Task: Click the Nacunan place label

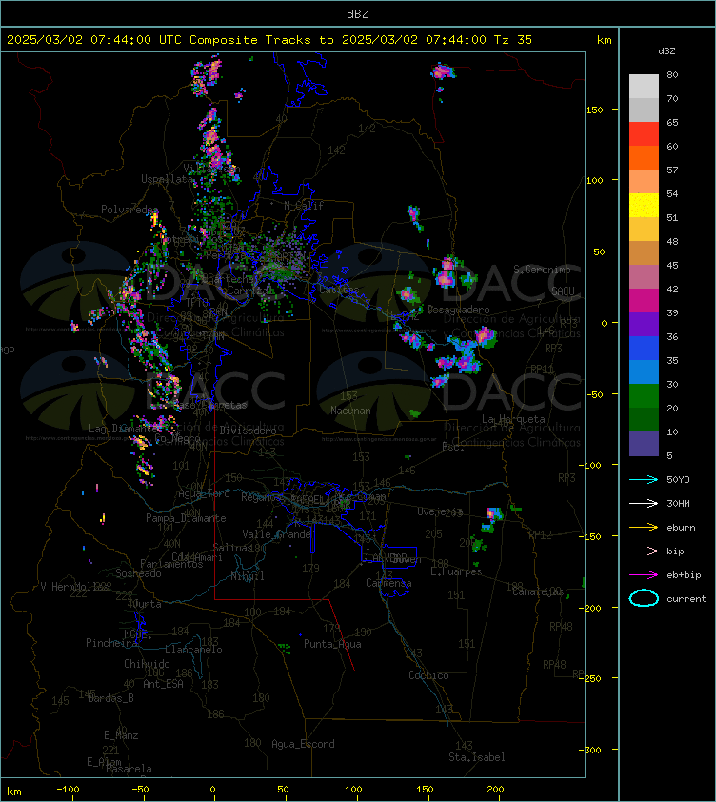Action: [x=350, y=411]
